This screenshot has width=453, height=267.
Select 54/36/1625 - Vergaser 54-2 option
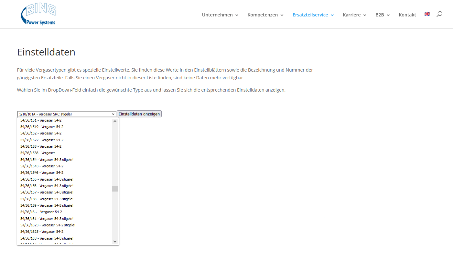42,232
